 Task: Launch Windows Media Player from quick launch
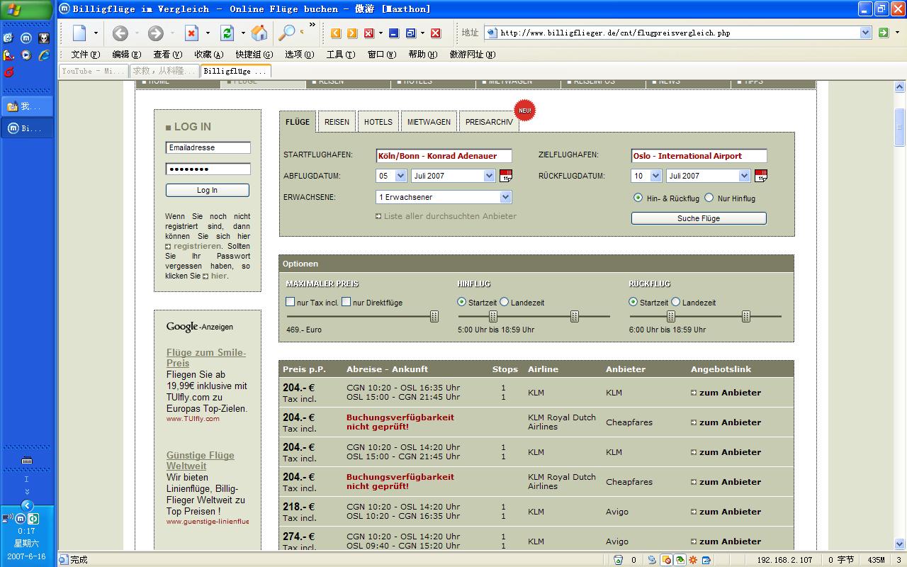(x=26, y=55)
